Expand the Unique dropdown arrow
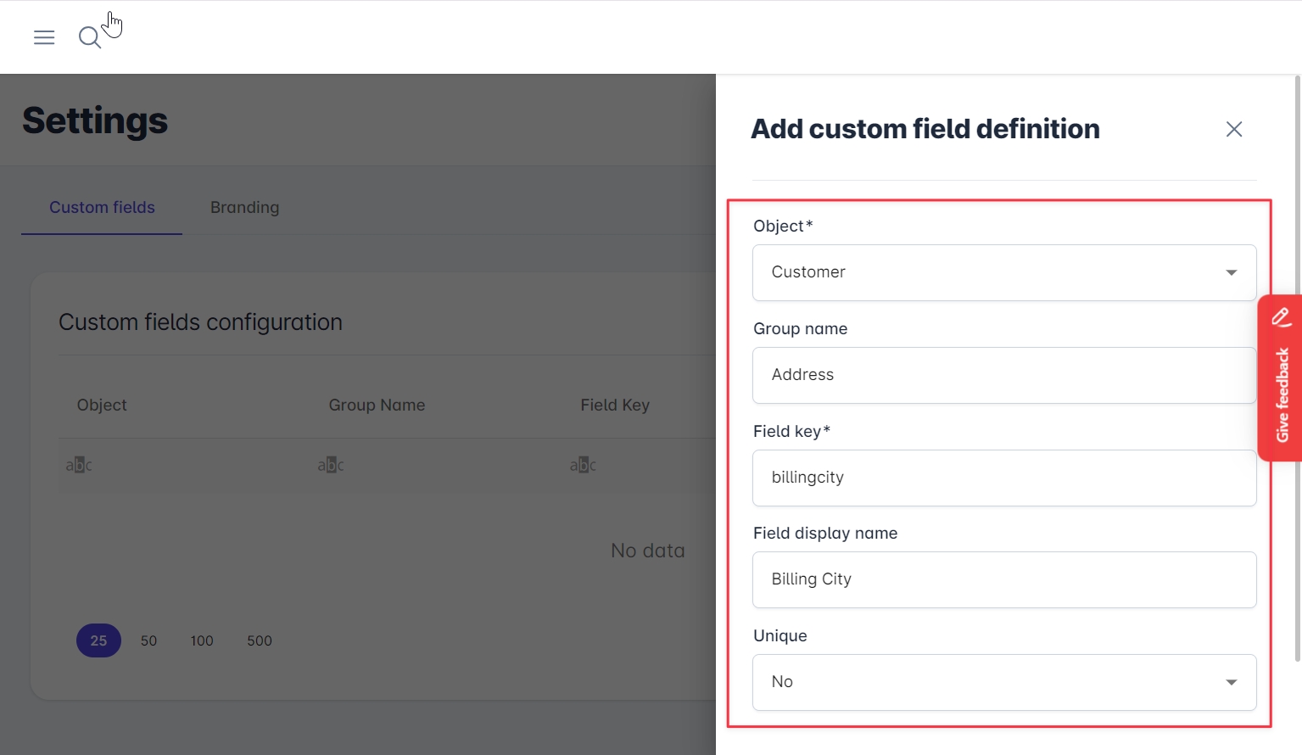The image size is (1302, 755). (x=1231, y=682)
